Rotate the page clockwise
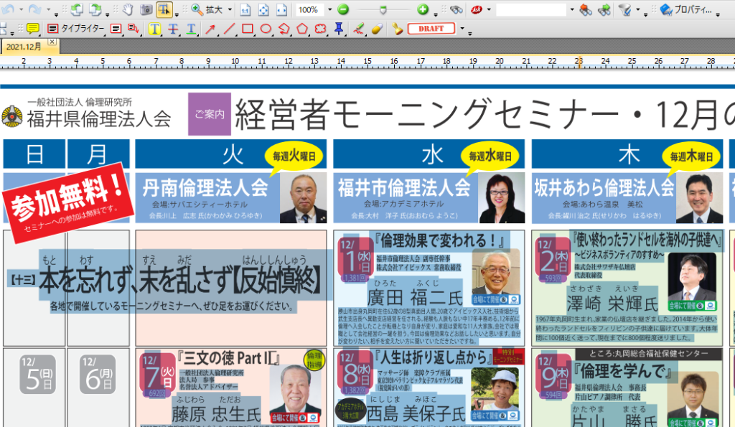 point(95,9)
